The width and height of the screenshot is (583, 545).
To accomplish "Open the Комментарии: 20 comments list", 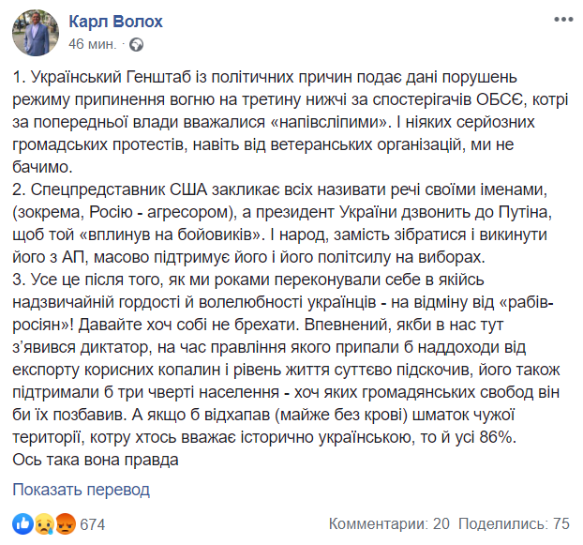I will [x=391, y=523].
